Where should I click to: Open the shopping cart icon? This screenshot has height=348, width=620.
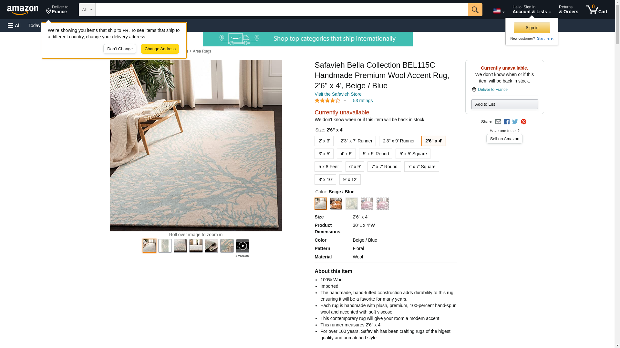click(597, 10)
